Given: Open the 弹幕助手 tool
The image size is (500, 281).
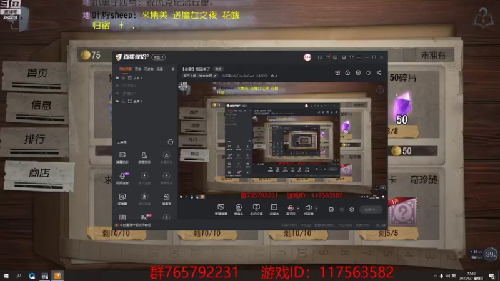Looking at the screenshot, I should click(122, 158).
